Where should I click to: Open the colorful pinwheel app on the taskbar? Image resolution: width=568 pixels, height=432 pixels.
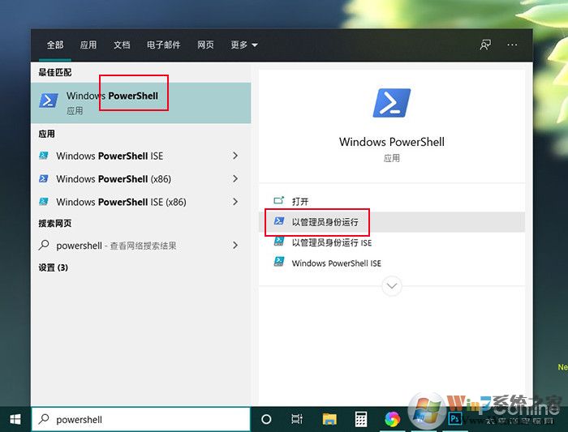click(392, 419)
